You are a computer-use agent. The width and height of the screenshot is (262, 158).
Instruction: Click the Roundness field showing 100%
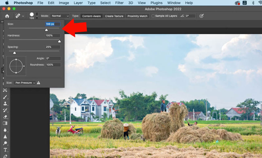(x=53, y=65)
